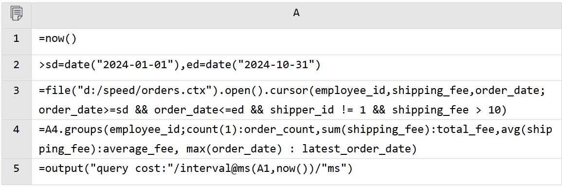Select row 4 header
Viewport: 562px width, 187px height.
(x=16, y=129)
